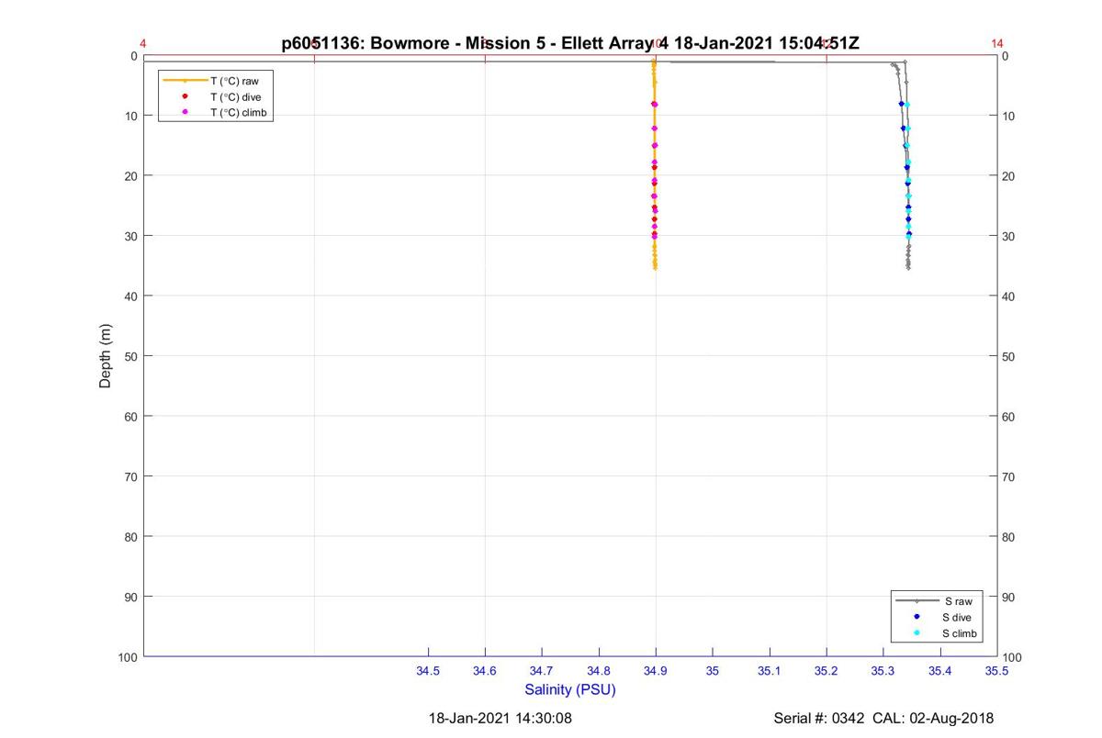Click the 35 salinity tick label
Viewport: 1102px width, 738px height.
click(713, 672)
